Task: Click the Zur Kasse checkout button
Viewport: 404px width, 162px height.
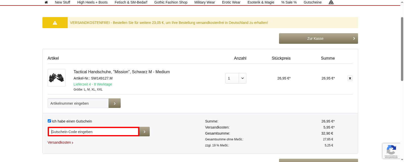Action: [318, 38]
